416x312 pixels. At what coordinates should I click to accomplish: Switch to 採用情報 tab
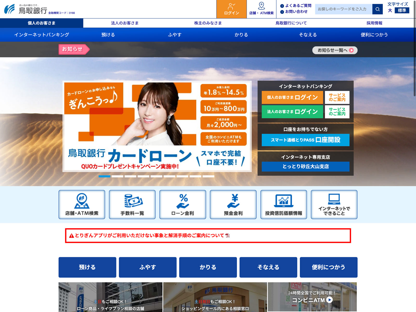374,23
